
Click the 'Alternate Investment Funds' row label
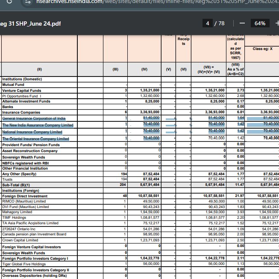point(26,101)
